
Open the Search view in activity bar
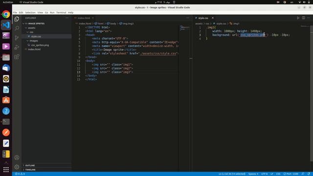click(x=17, y=28)
